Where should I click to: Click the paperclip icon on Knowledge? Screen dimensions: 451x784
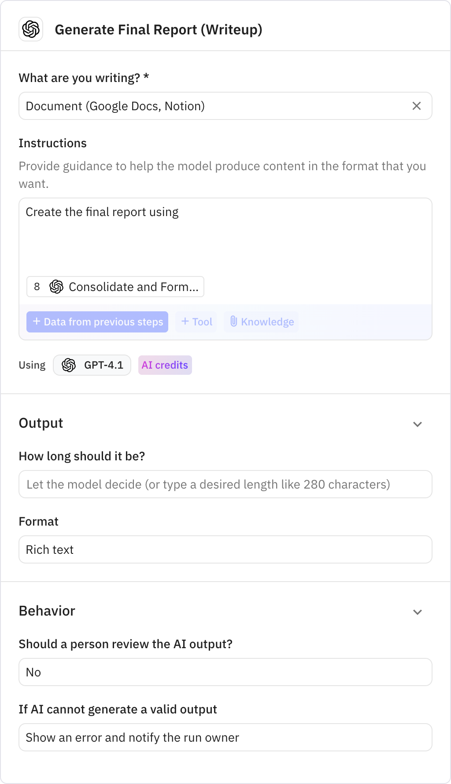[x=234, y=322]
